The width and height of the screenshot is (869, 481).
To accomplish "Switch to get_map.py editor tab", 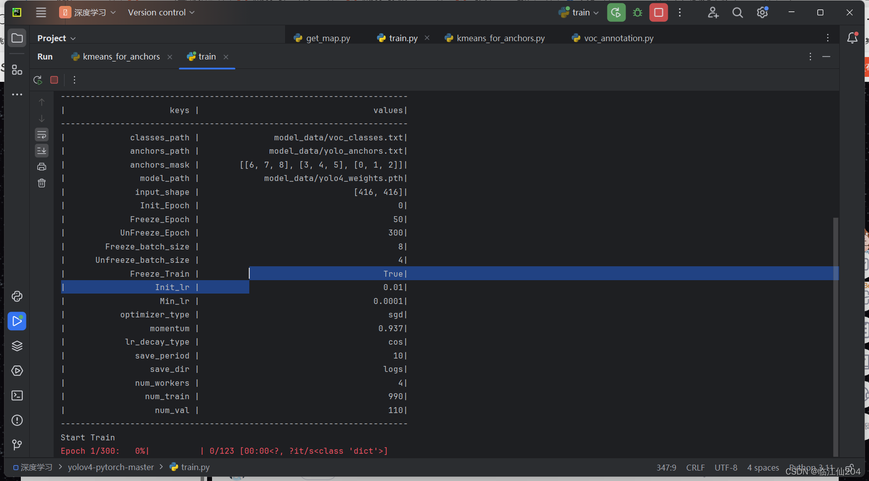I will tap(322, 38).
